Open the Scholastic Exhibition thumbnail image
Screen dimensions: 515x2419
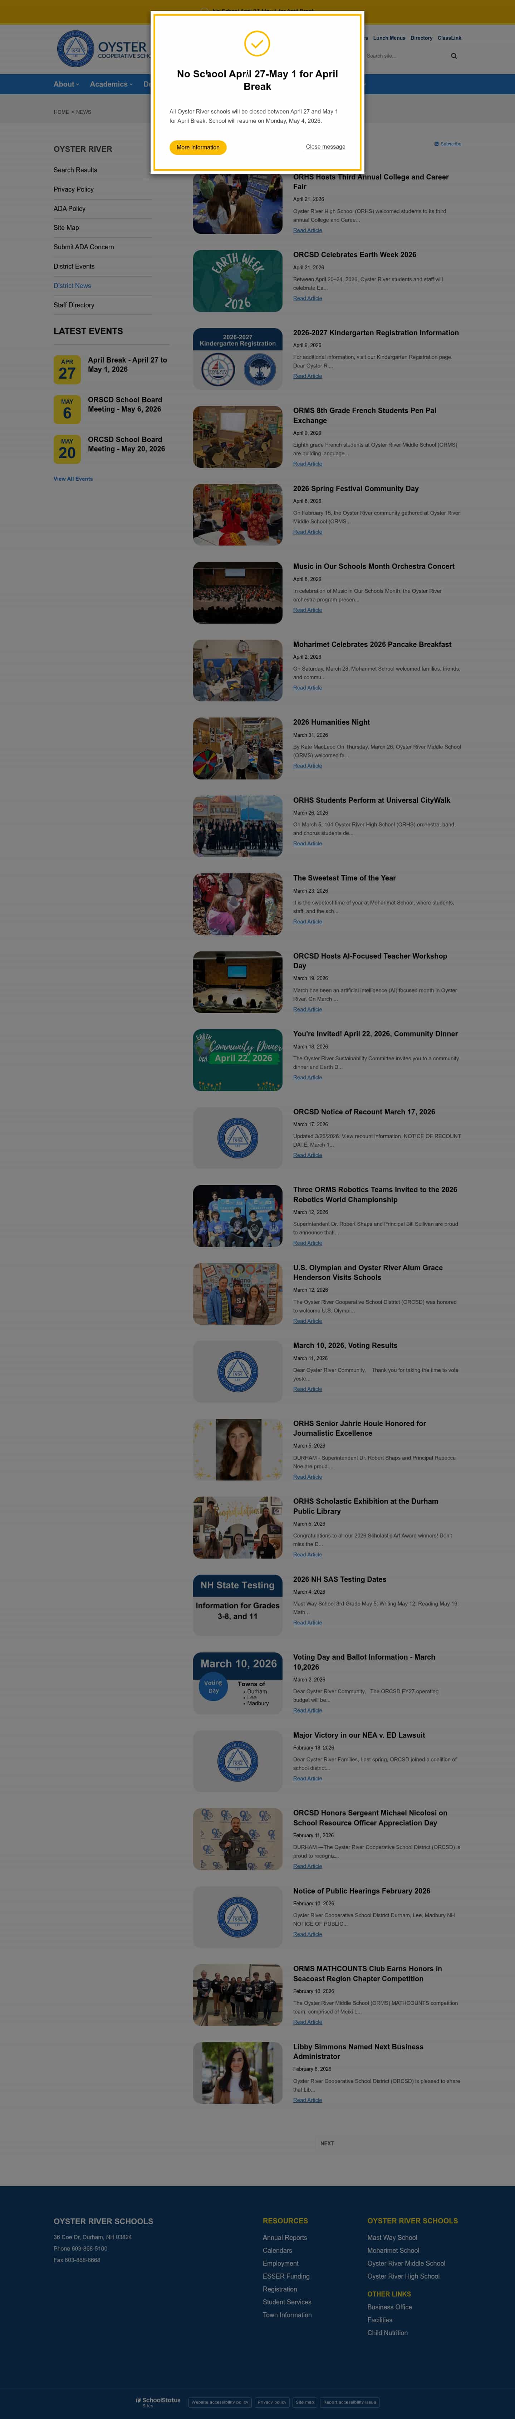click(237, 1528)
